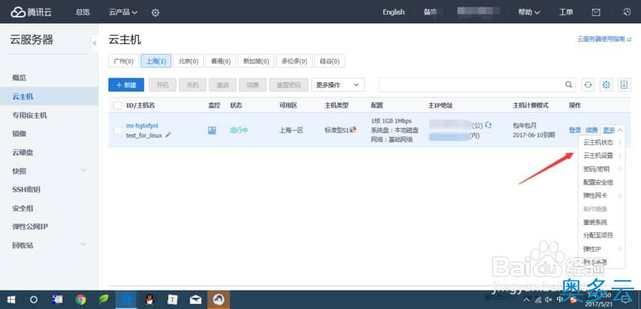Open the 更多操作 dropdown
Image resolution: width=641 pixels, height=309 pixels.
(338, 85)
